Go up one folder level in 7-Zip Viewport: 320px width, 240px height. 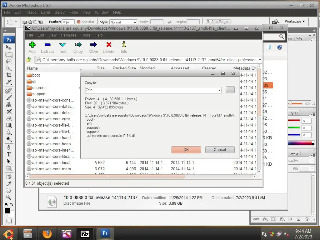tap(29, 60)
